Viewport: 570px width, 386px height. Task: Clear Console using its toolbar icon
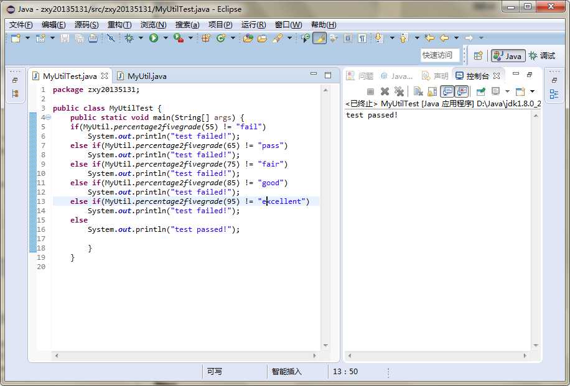pos(418,91)
